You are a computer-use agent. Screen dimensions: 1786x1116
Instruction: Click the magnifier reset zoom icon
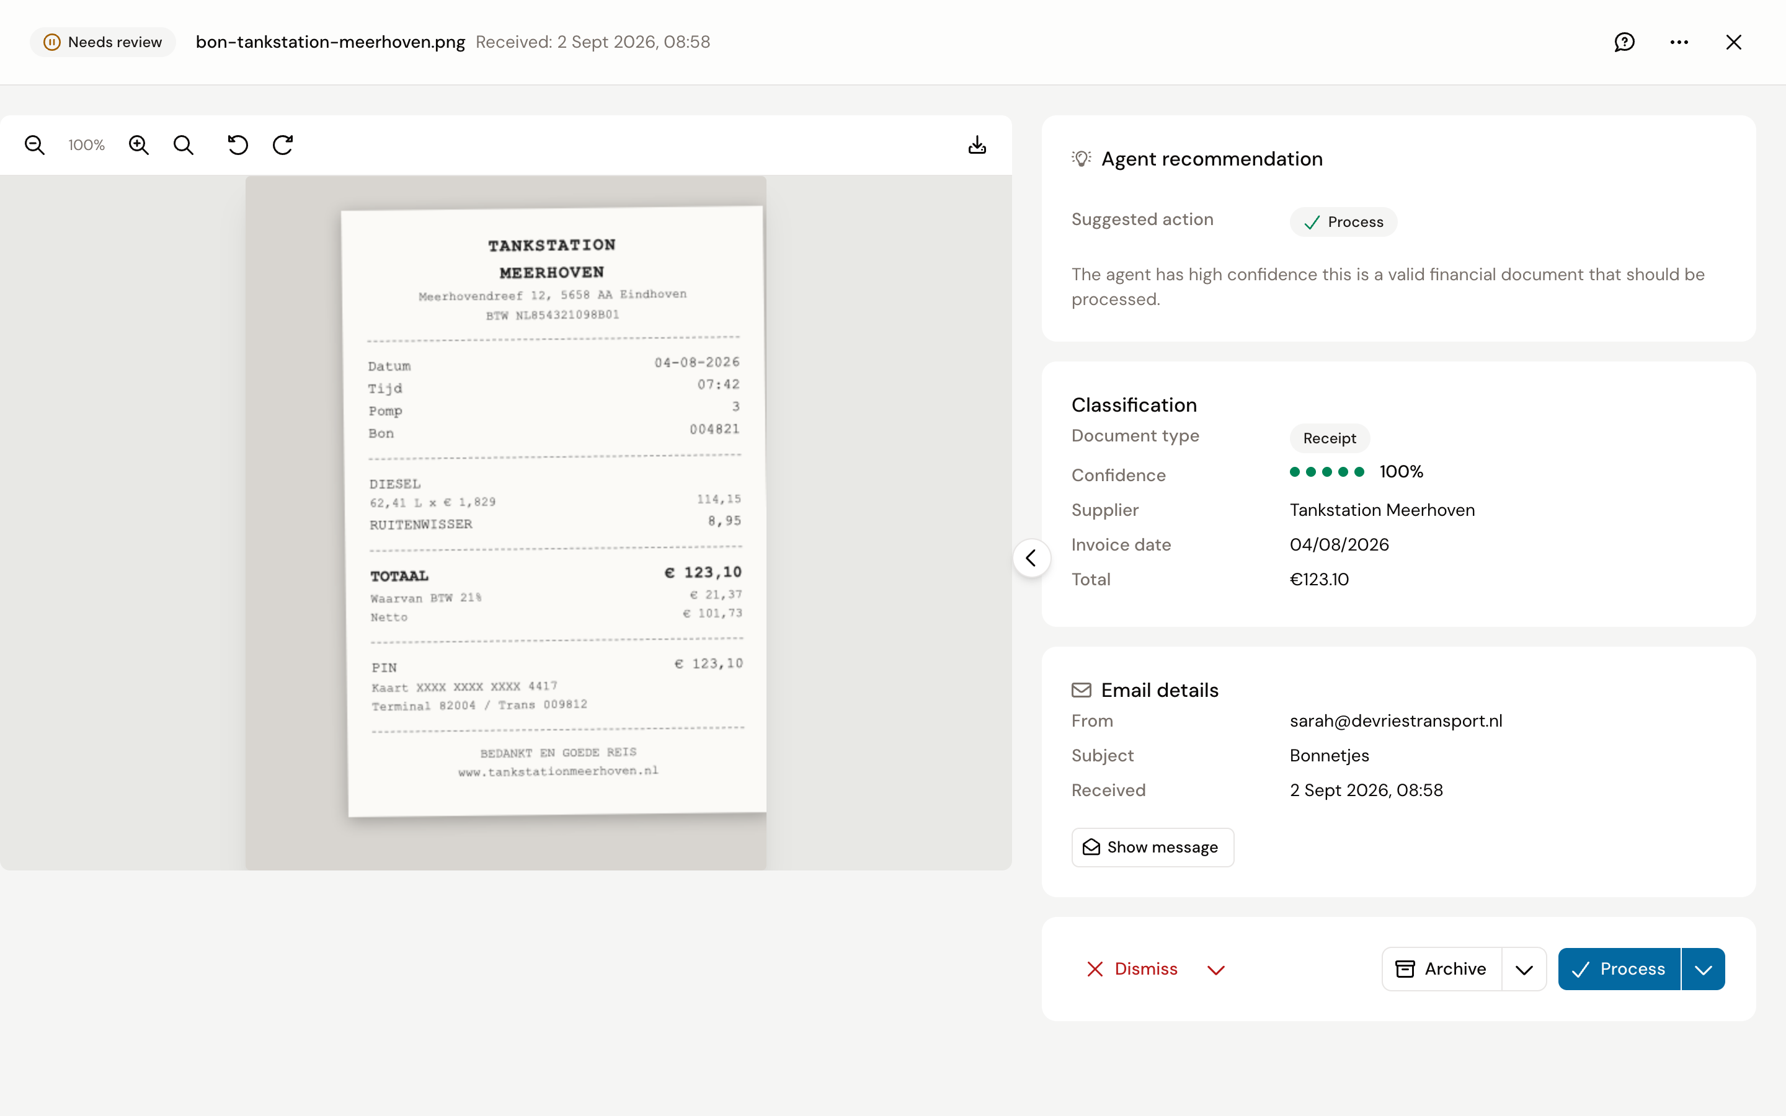click(x=184, y=144)
